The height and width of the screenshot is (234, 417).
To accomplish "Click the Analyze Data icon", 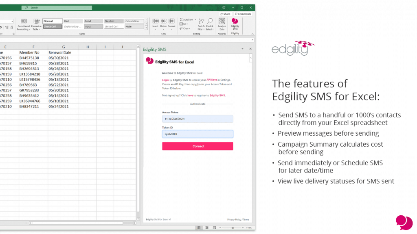I will pos(222,24).
